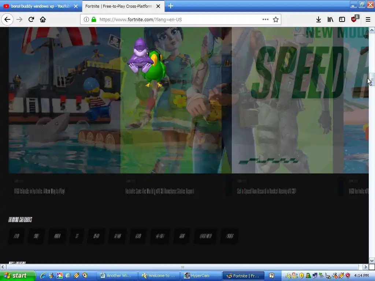Image resolution: width=375 pixels, height=281 pixels.
Task: Open the uBlock Origin extension icon
Action: pos(354,19)
